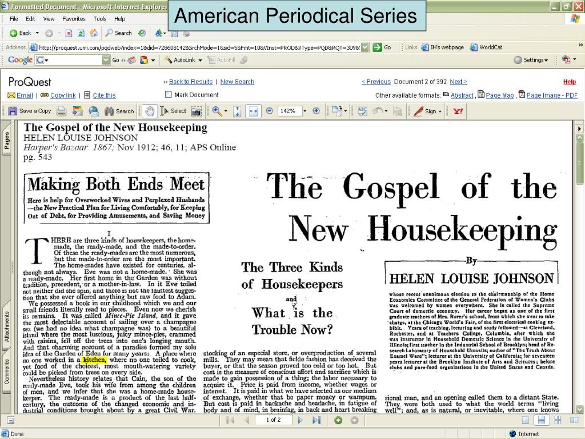Expand the Google search box dropdown
This screenshot has width=585, height=439.
(106, 59)
